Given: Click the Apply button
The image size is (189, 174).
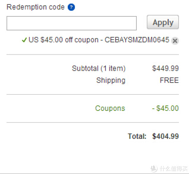Looking at the screenshot, I should click(x=163, y=22).
